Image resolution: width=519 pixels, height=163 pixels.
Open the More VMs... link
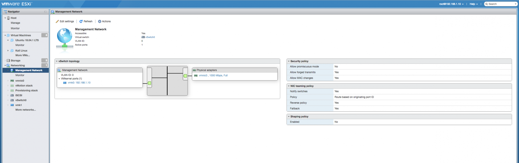(x=23, y=55)
